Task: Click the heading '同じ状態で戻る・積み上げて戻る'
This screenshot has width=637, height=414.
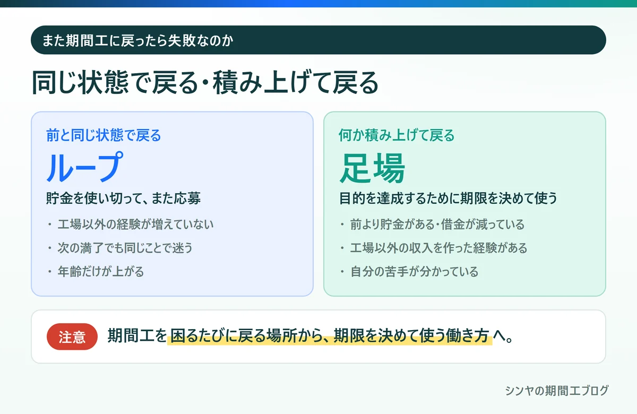Action: [205, 84]
